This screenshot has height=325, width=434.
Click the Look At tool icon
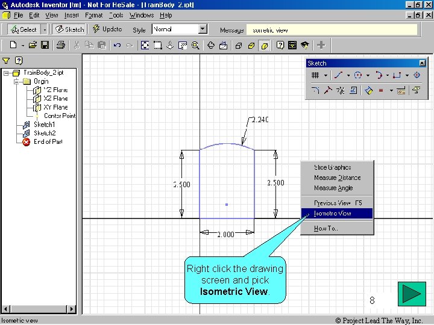tap(224, 45)
